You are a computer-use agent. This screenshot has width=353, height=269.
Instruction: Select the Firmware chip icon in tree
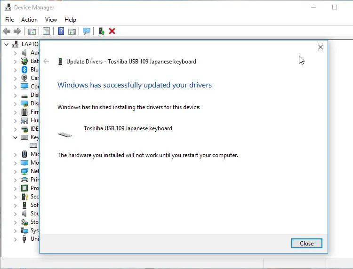[24, 112]
